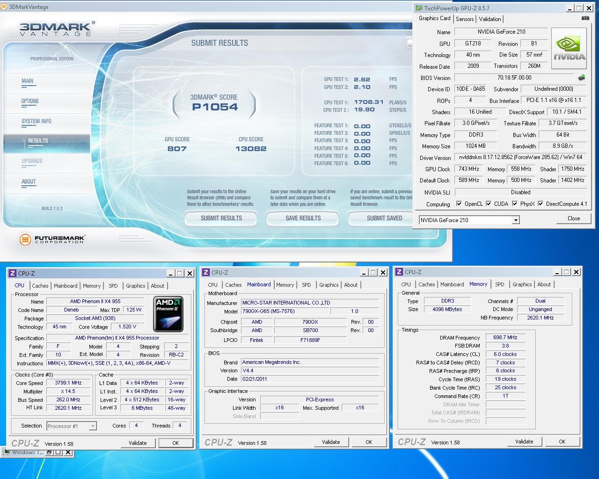
Task: Open the Processor #1 selection dropdown
Action: pyautogui.click(x=93, y=426)
